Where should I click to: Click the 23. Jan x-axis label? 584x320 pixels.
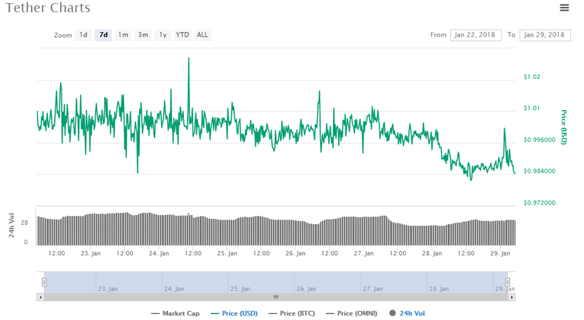tap(90, 253)
